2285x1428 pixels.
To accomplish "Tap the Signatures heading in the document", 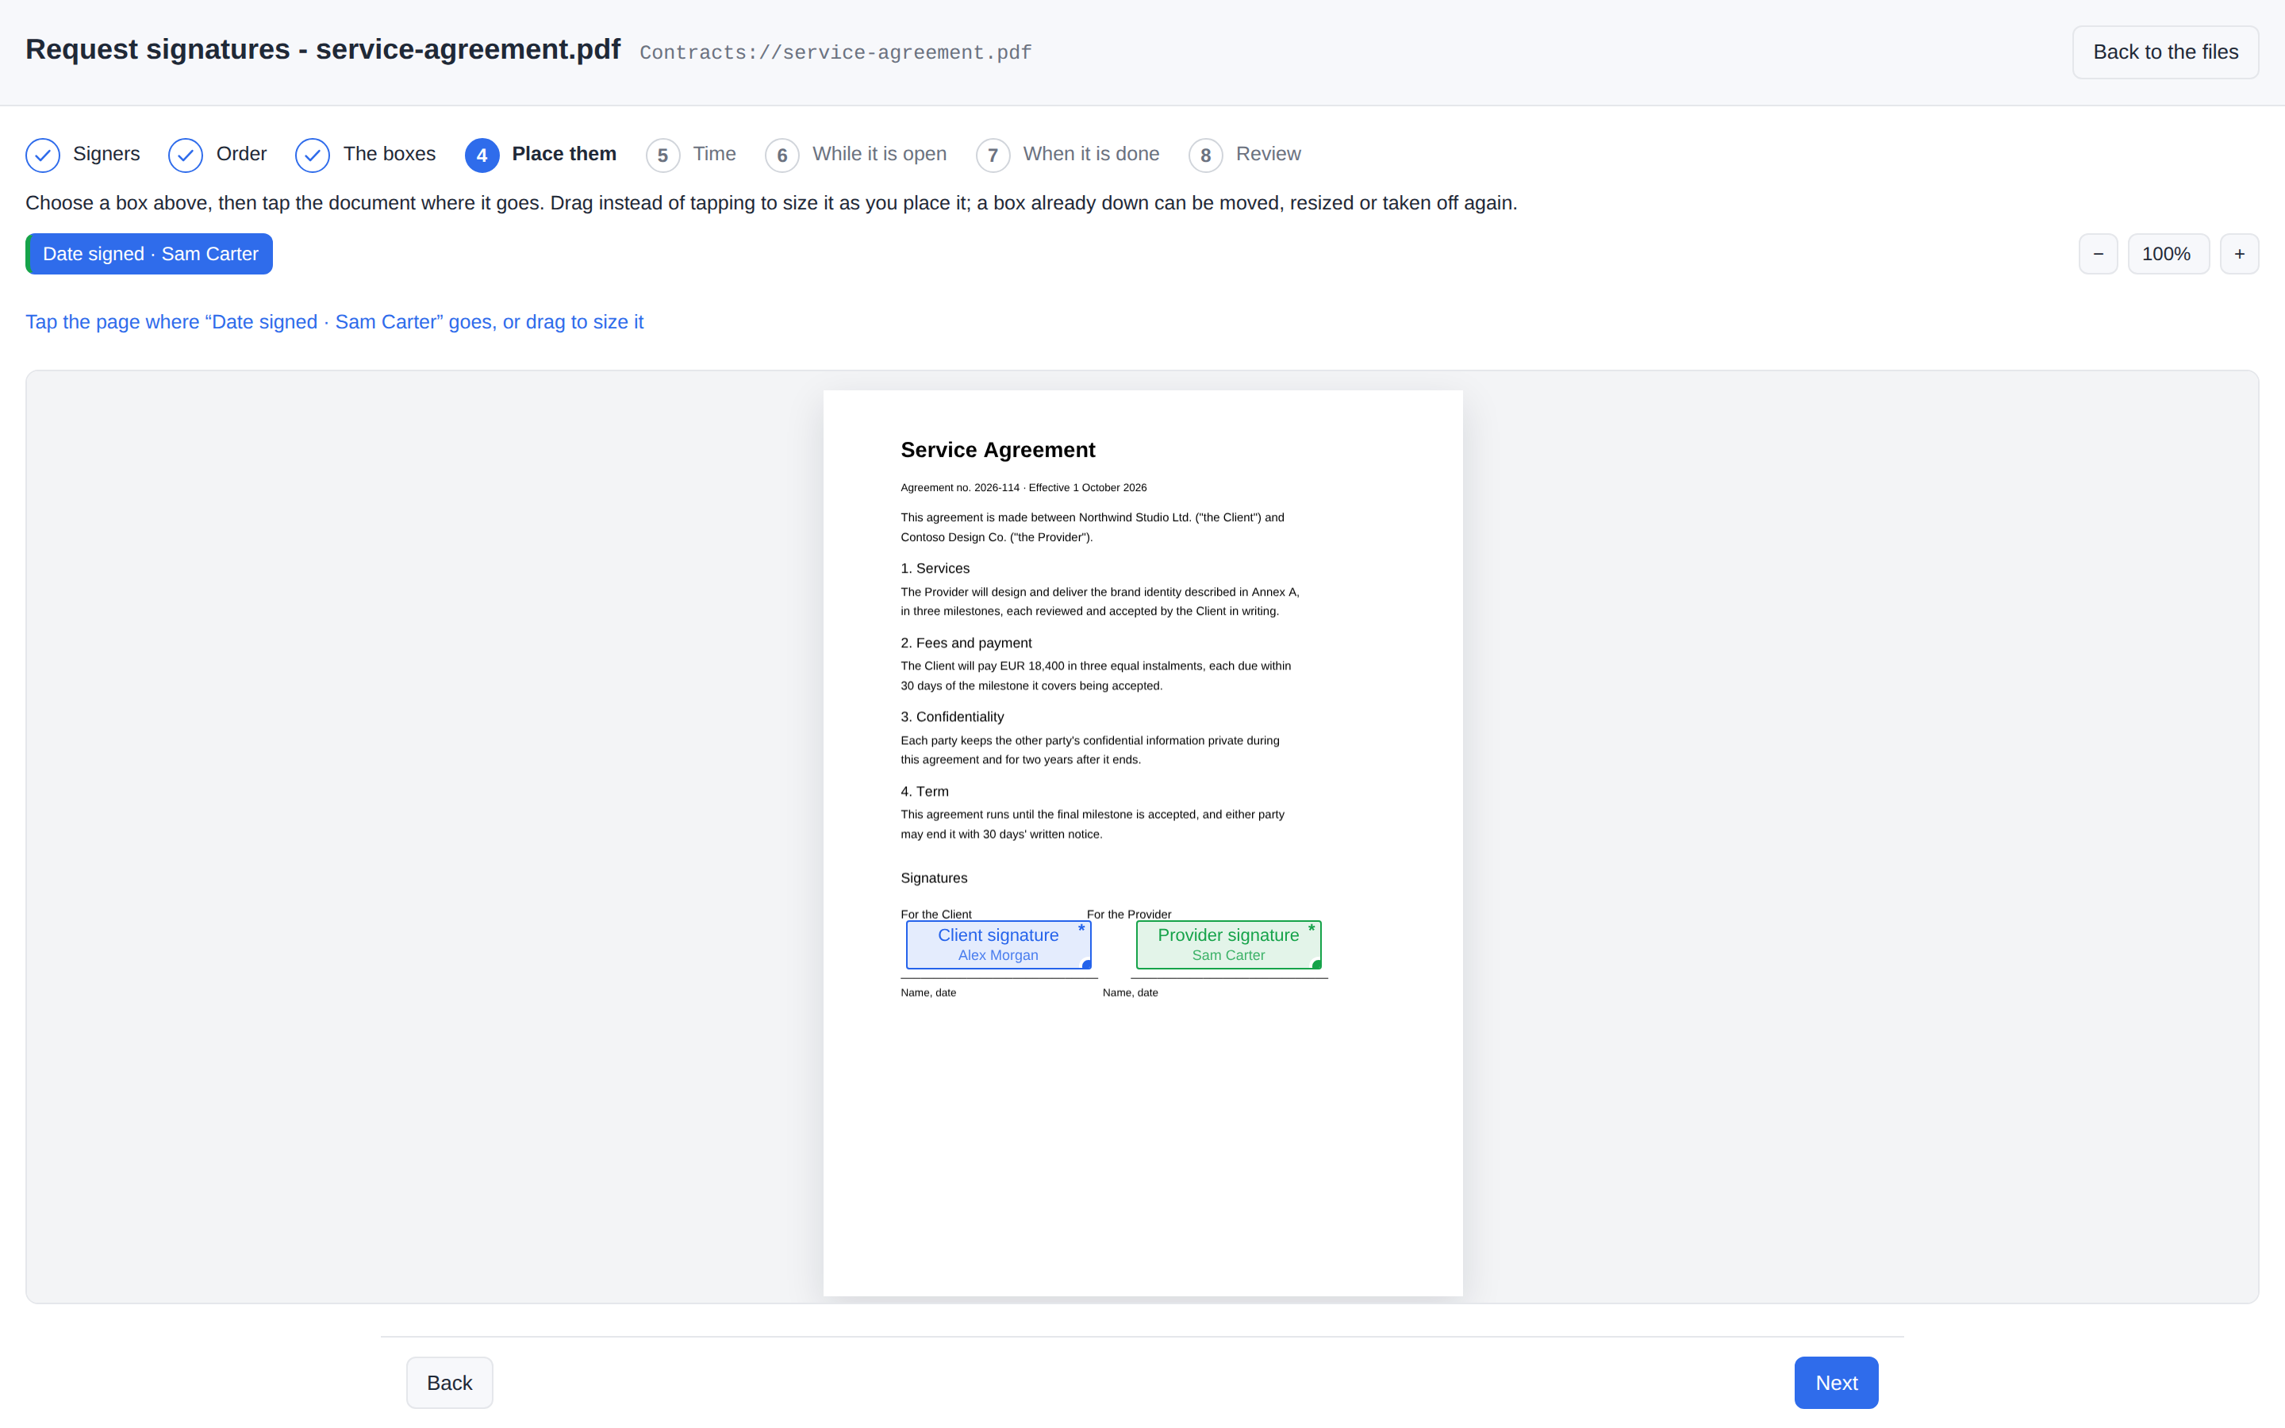I will (x=934, y=878).
